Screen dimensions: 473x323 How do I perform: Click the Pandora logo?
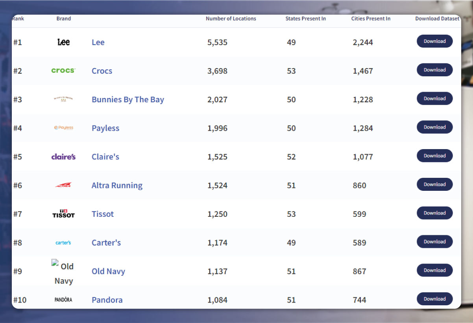coord(63,300)
